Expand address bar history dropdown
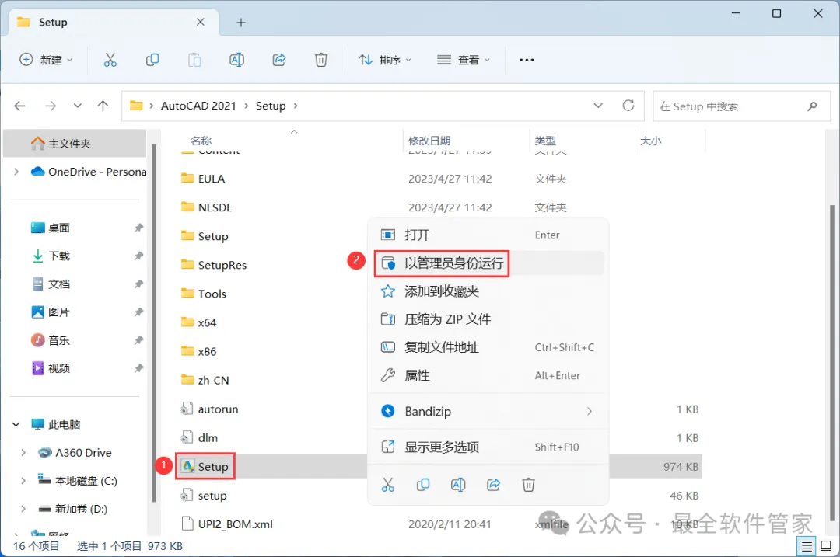This screenshot has width=840, height=557. [598, 106]
